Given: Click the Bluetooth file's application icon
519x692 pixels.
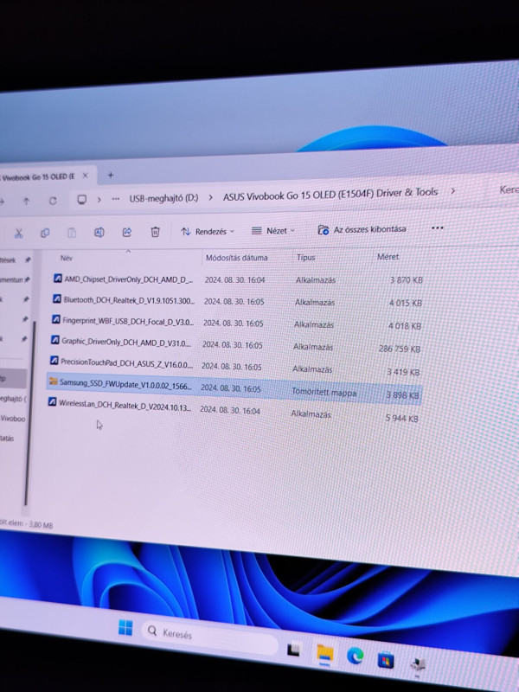Looking at the screenshot, I should pos(56,298).
